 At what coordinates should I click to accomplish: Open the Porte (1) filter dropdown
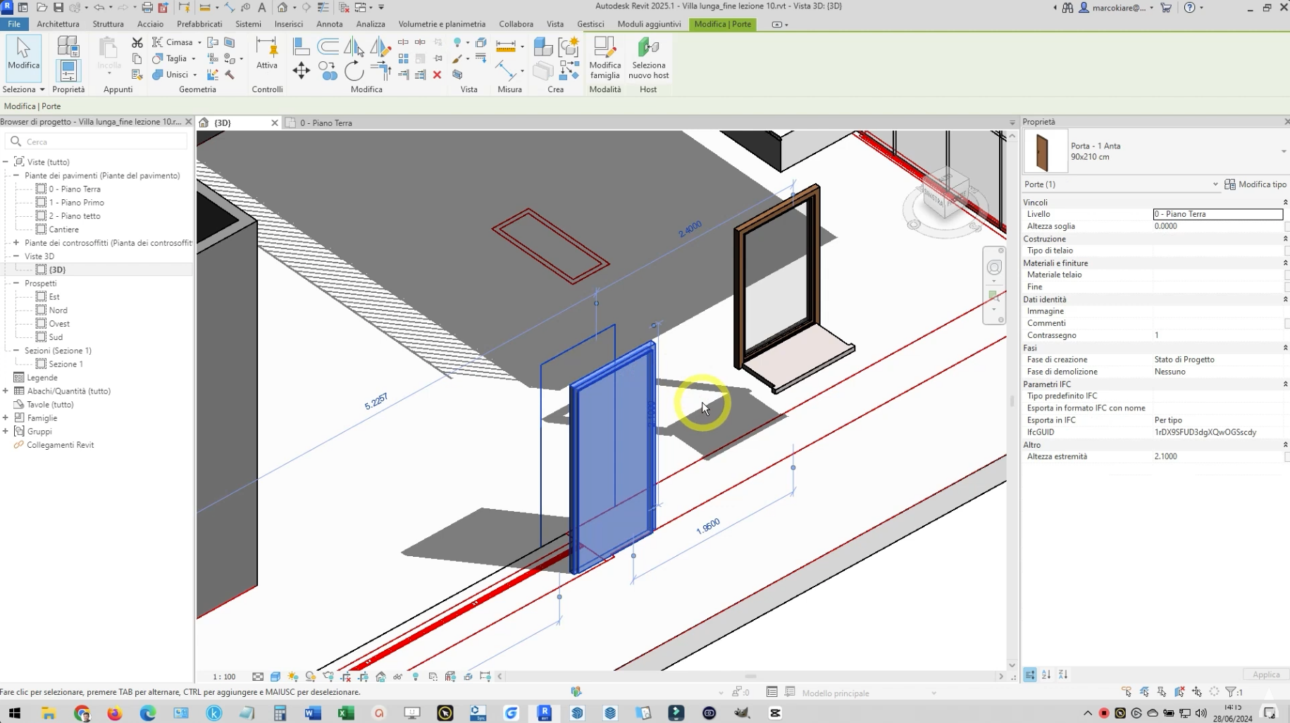coord(1215,184)
